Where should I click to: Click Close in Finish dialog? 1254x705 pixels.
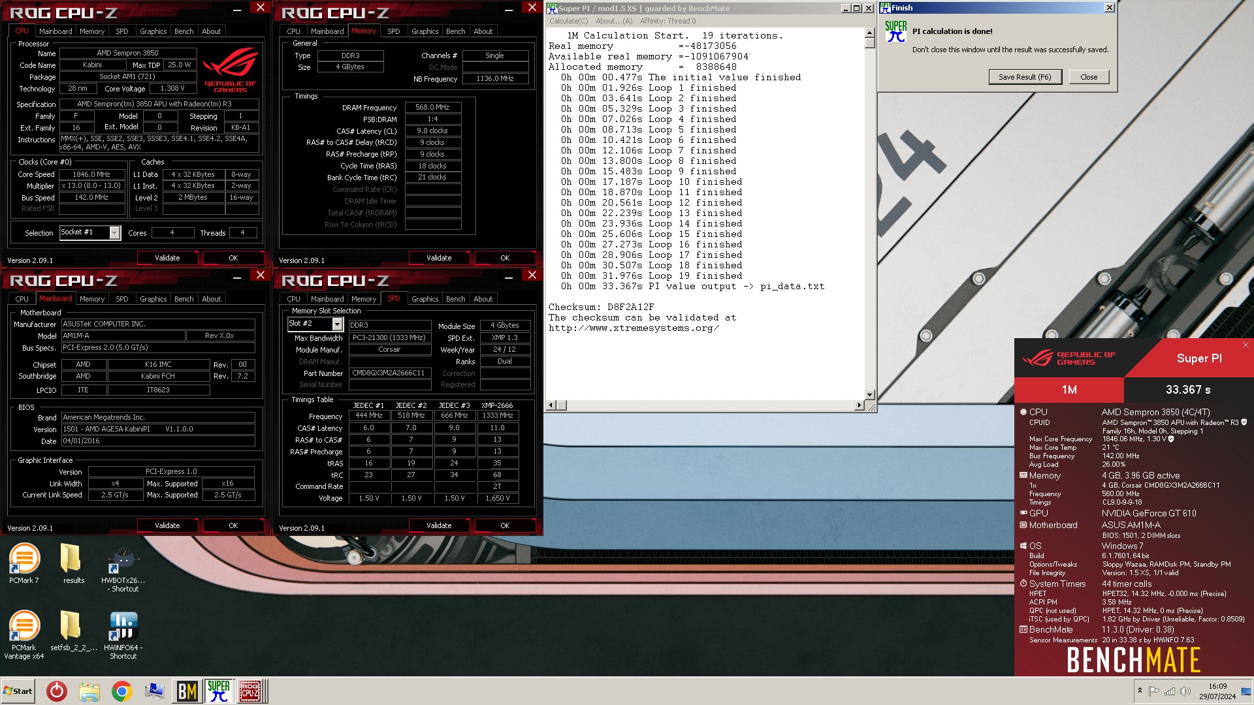point(1088,77)
